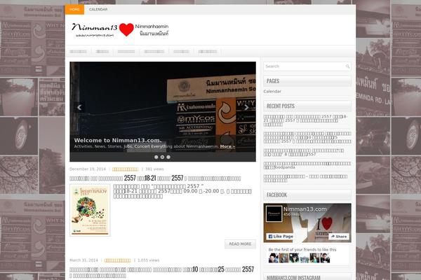This screenshot has height=280, width=421.
Task: Click the Nimman13 logo with red heart
Action: click(120, 29)
